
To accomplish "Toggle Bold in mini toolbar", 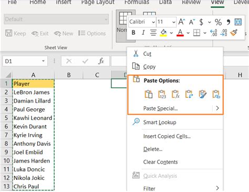I will click(x=133, y=33).
